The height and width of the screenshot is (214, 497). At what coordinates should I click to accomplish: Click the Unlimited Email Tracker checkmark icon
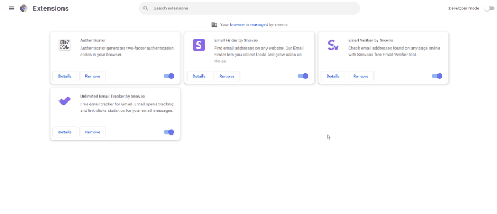[65, 101]
